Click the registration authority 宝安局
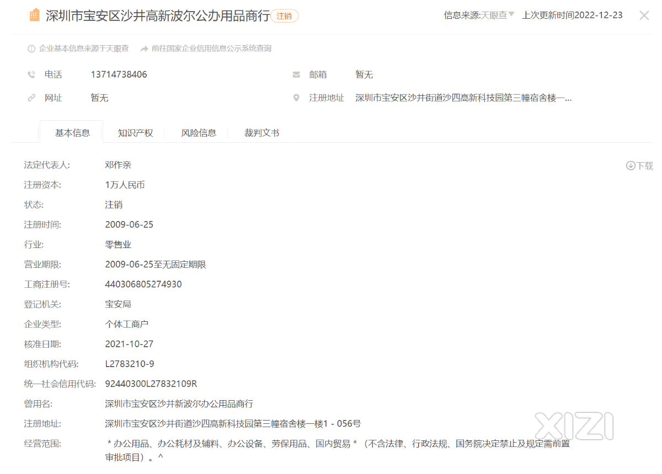 (118, 304)
